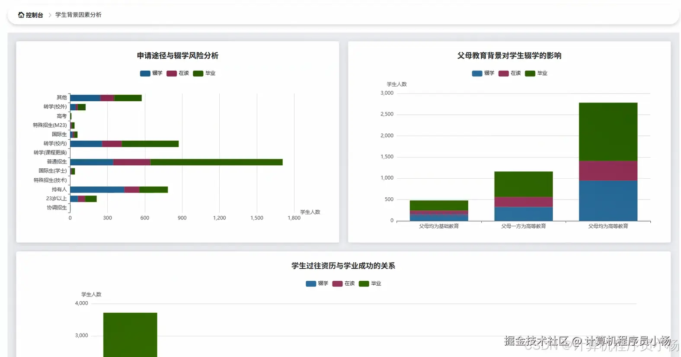Disable 毕业 legend in 学生过往资历与学业成功的关系 chart

tap(370, 284)
